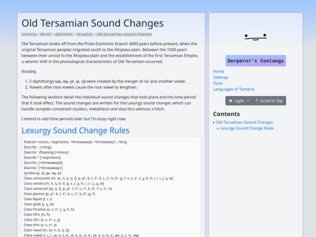316x237 pixels.
Task: Click the 'Notably,' paragraph
Action: [29, 71]
